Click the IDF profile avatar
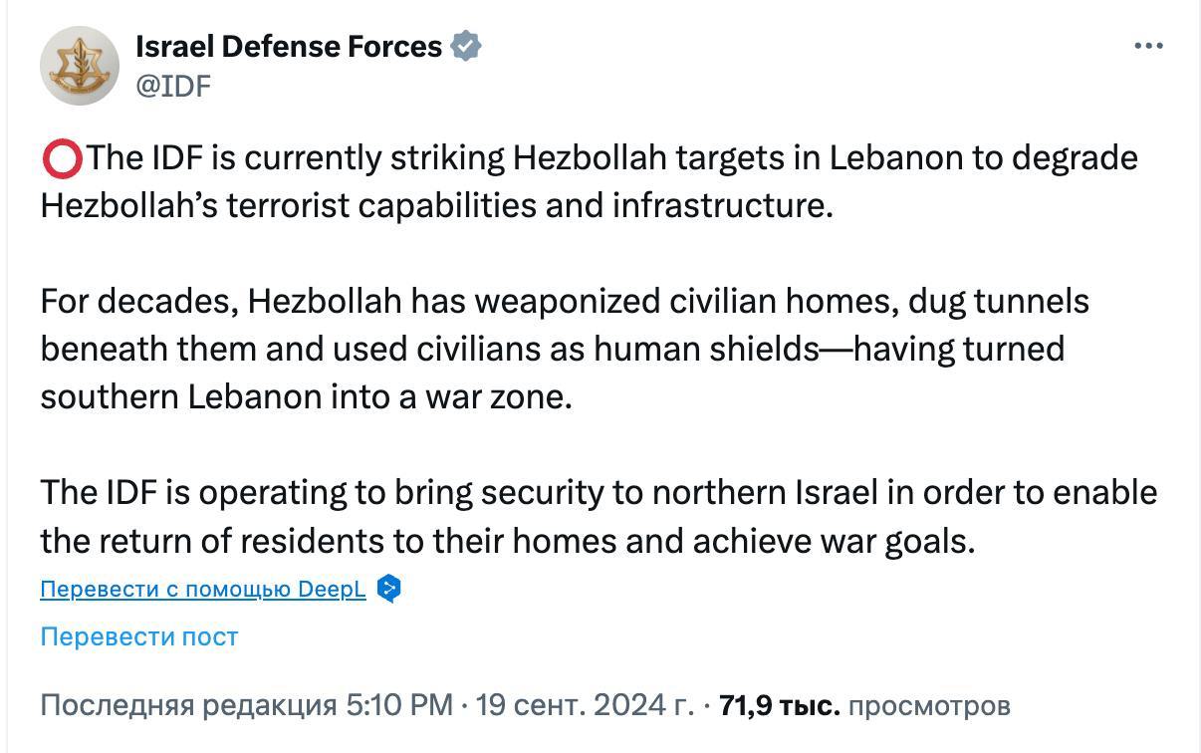 [x=80, y=66]
